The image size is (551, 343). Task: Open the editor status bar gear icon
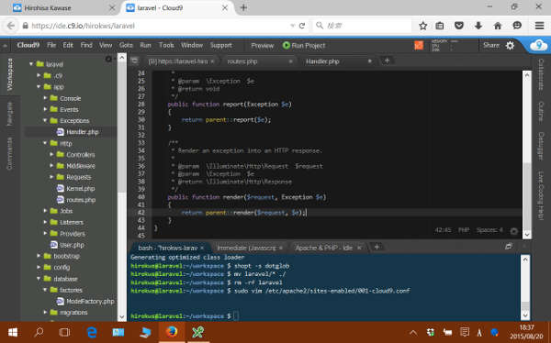pyautogui.click(x=513, y=231)
